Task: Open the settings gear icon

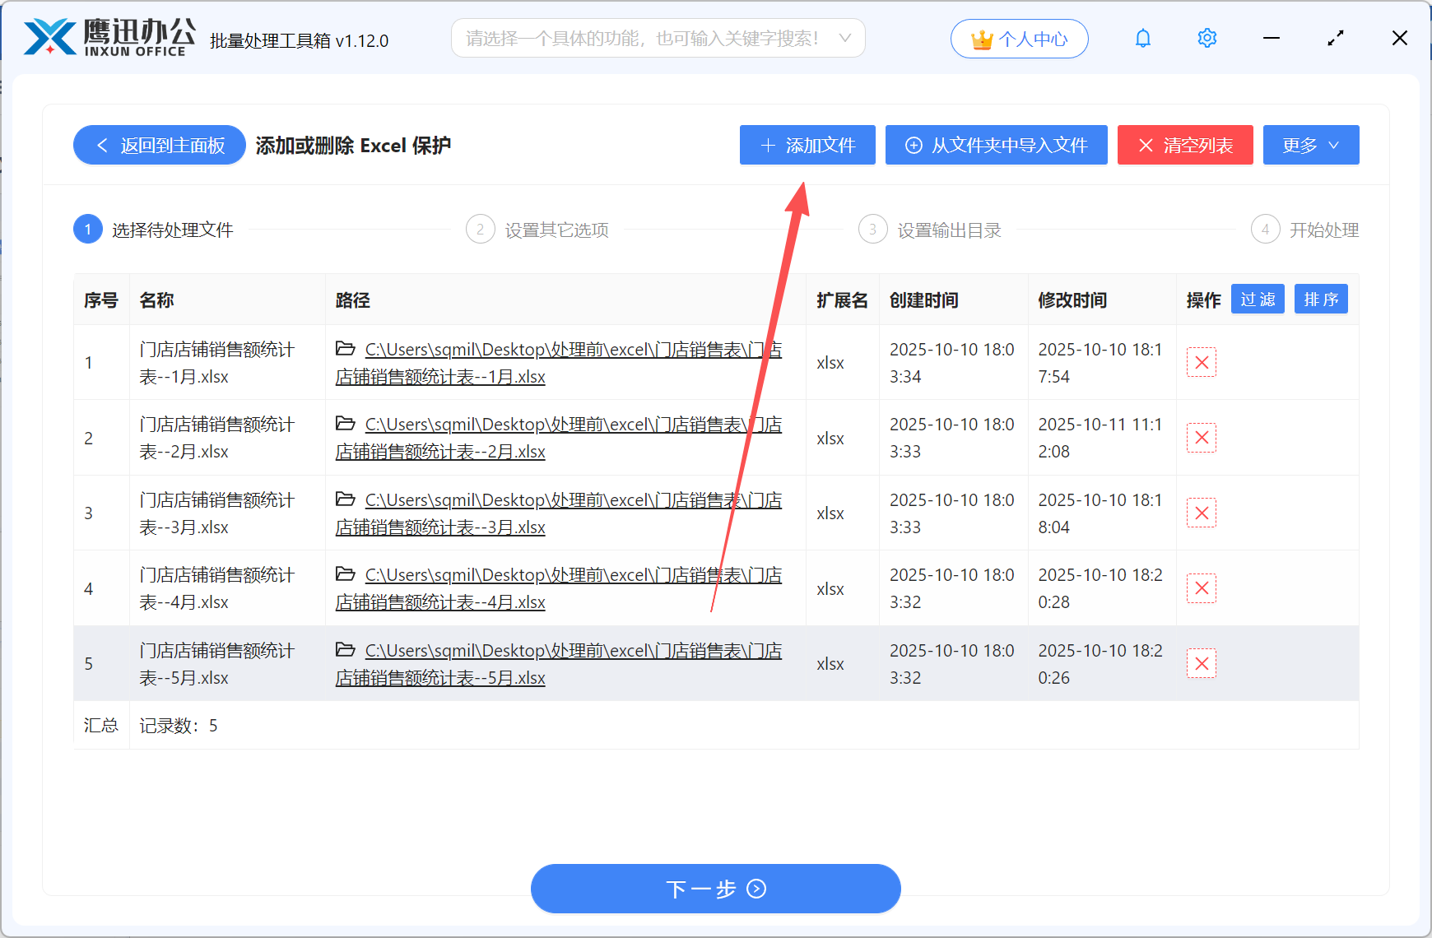Action: 1207,38
